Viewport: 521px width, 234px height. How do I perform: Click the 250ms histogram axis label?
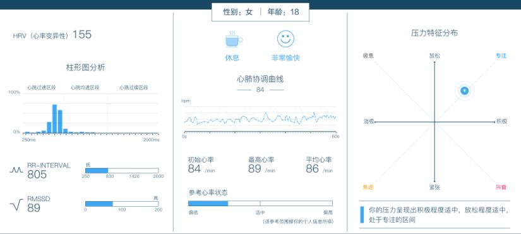point(29,140)
